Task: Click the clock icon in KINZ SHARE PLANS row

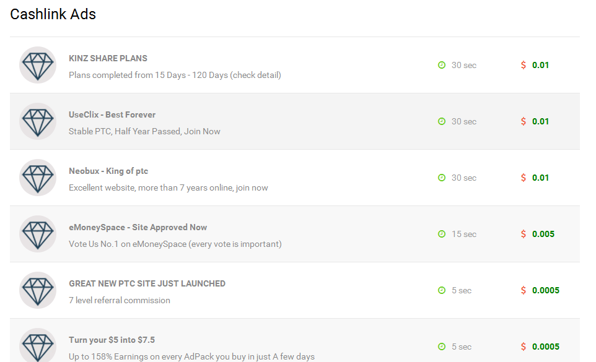Action: tap(442, 65)
